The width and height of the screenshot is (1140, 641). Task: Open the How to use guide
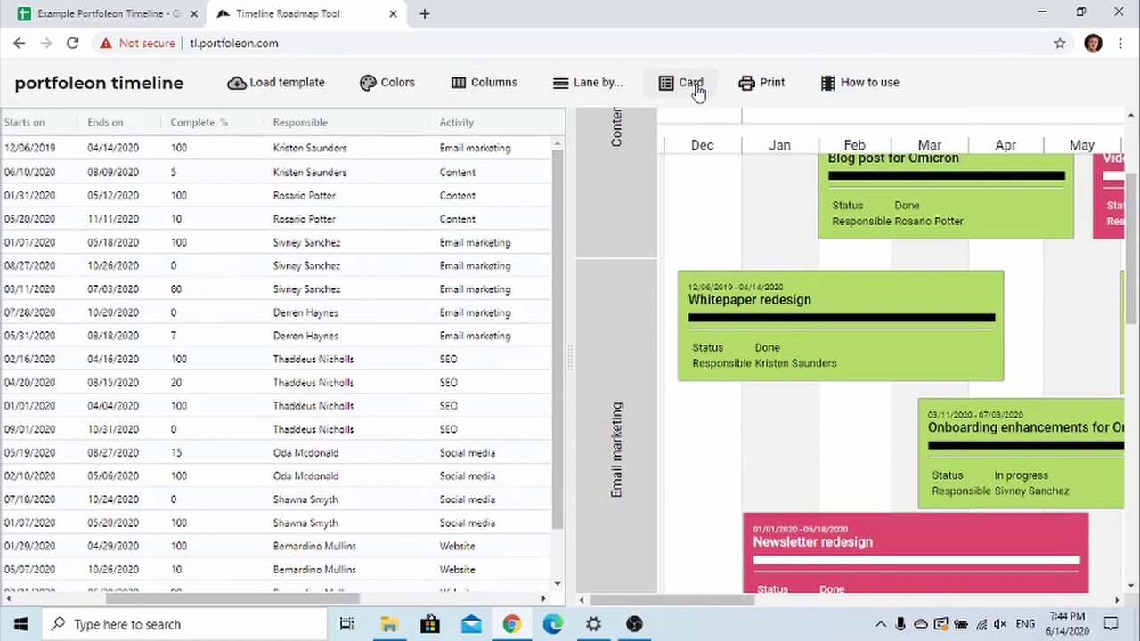click(x=859, y=83)
